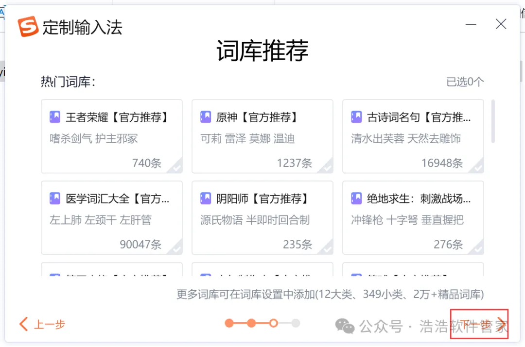Click the dictionary list vertical scrollbar
The image size is (525, 347).
pyautogui.click(x=493, y=121)
